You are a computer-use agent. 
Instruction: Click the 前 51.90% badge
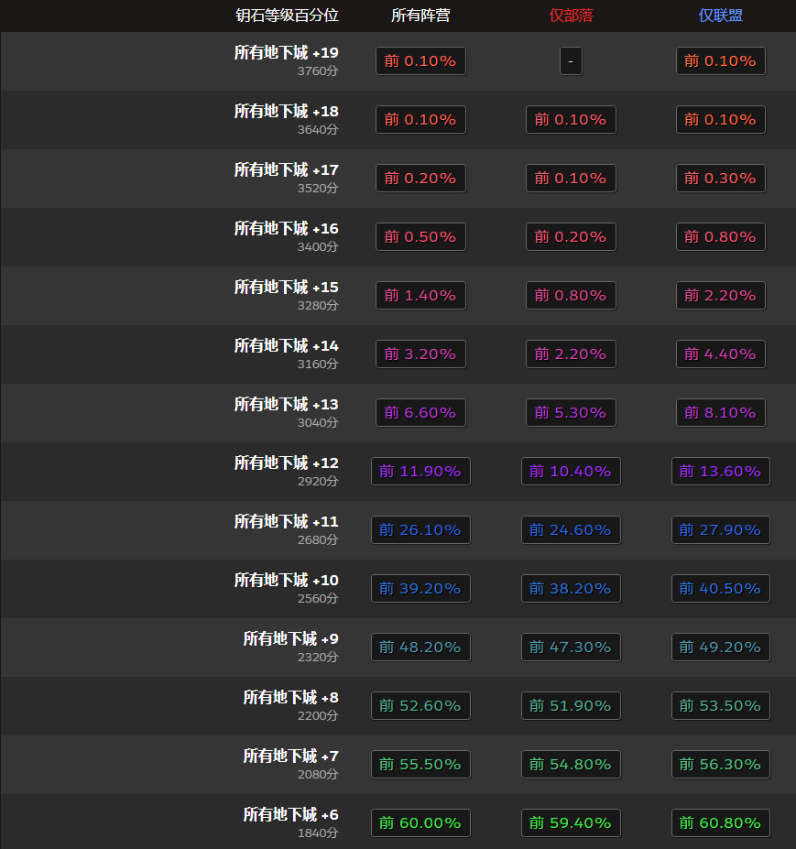[571, 705]
